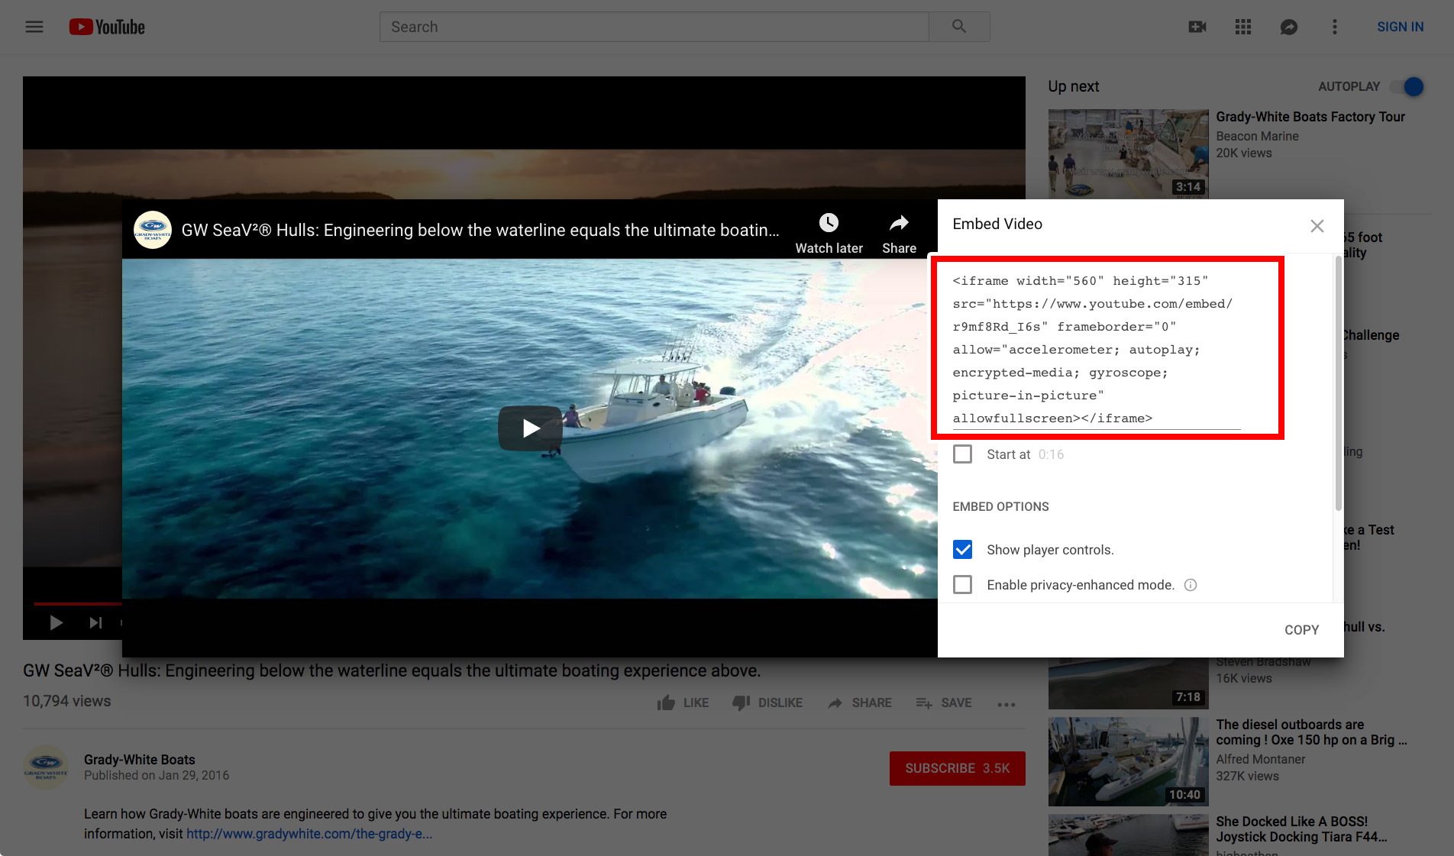Open the three-dot settings menu
Image resolution: width=1454 pixels, height=856 pixels.
(x=1335, y=27)
